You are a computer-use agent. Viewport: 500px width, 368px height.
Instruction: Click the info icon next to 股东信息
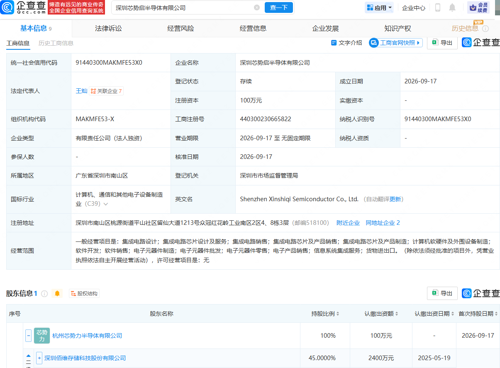click(x=44, y=293)
